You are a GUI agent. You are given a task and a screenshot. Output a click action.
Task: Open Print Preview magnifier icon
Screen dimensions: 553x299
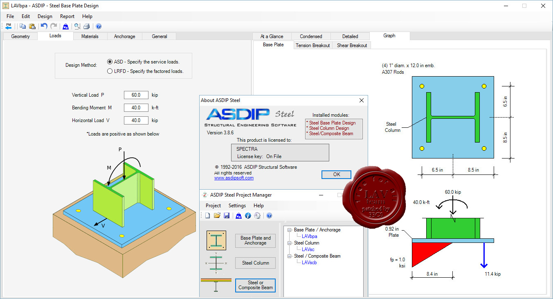click(x=77, y=26)
